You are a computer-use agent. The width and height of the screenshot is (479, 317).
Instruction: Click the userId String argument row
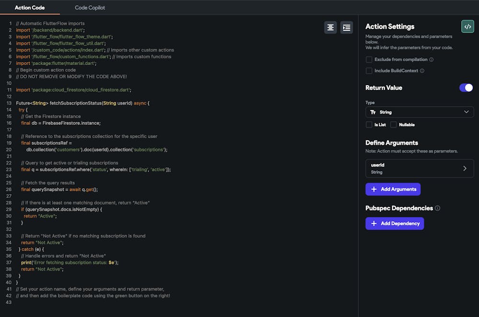pyautogui.click(x=412, y=168)
